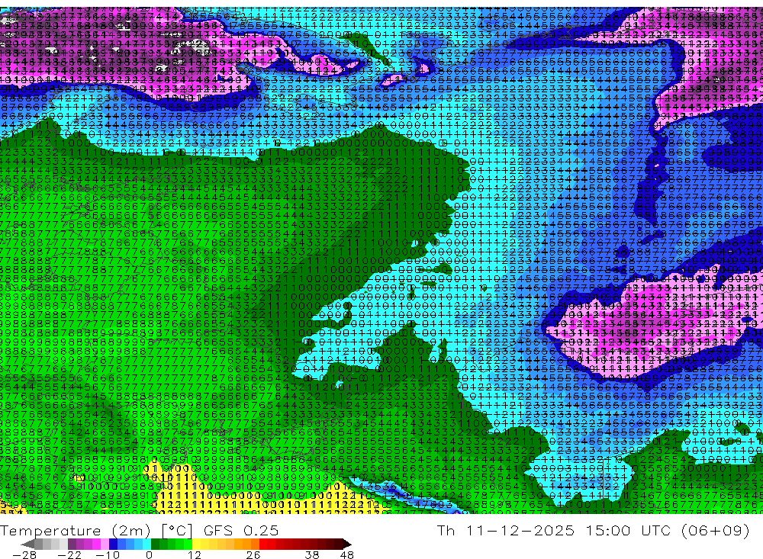The height and width of the screenshot is (559, 763).
Task: Click the darkest blue segment of the color scale
Action: click(113, 545)
